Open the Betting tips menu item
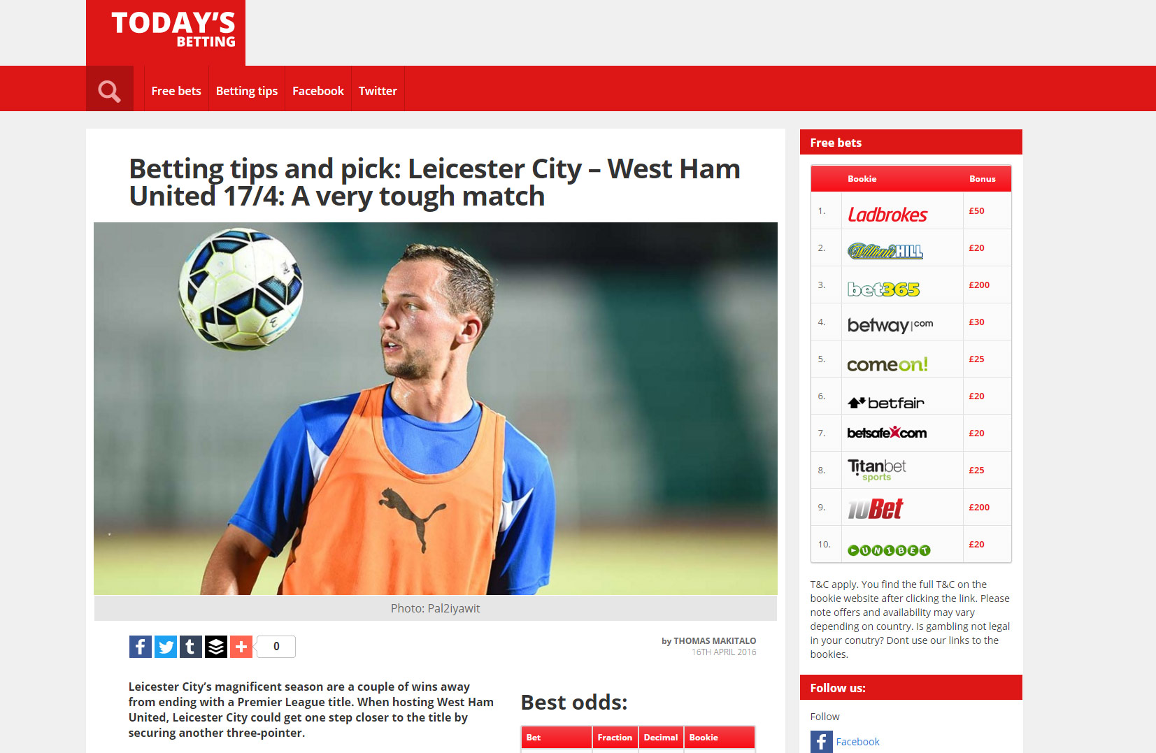Image resolution: width=1156 pixels, height=753 pixels. 247,91
